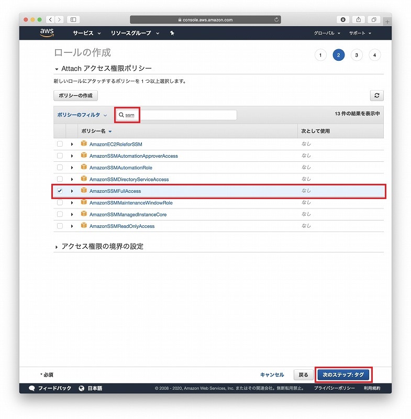Click the refresh policies icon button
Viewport: 411px width, 419px height.
(376, 95)
